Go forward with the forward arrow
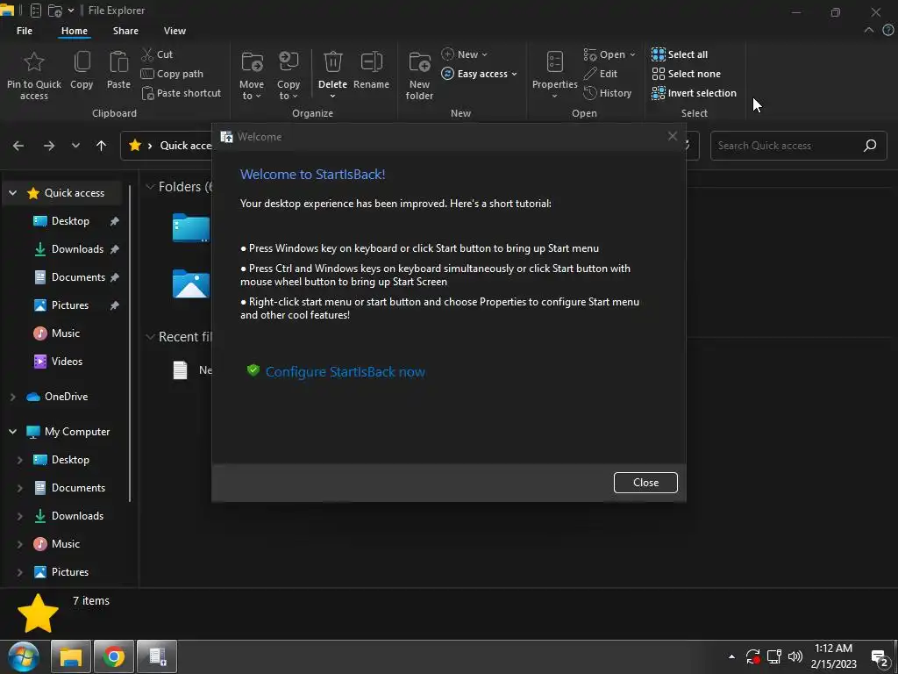 [x=49, y=147]
